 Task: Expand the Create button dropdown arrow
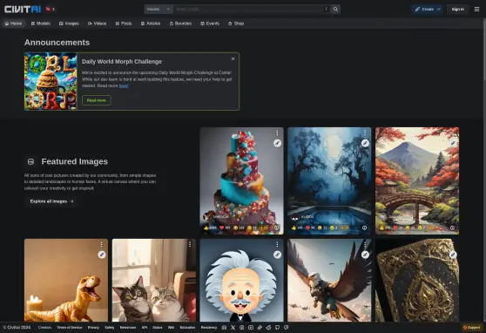click(x=439, y=10)
